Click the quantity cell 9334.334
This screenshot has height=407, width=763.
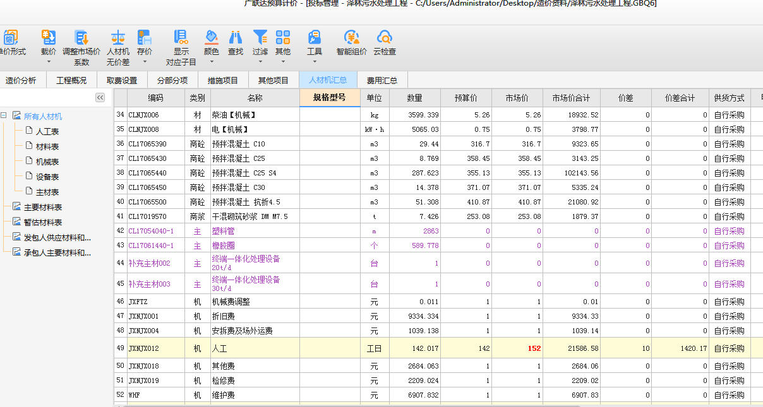click(x=414, y=316)
